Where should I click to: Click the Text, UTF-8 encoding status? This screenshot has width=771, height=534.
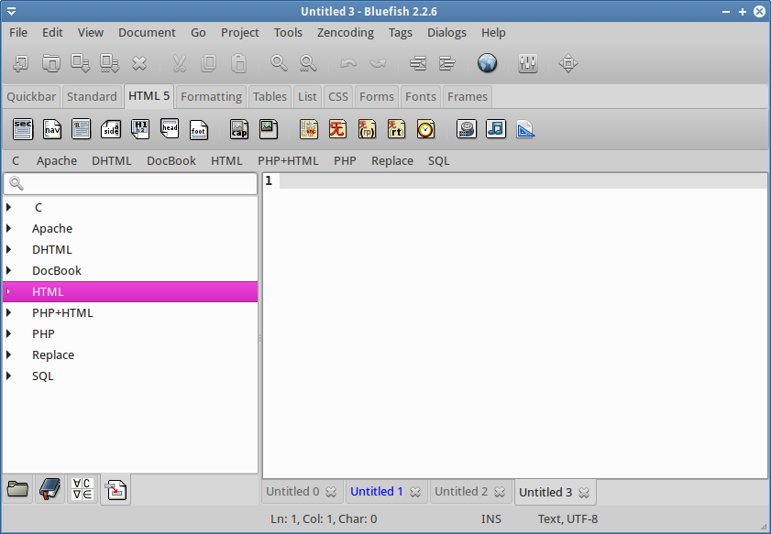[x=567, y=518]
